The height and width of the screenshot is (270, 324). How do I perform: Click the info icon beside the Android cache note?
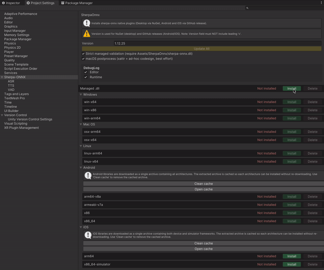88,175
